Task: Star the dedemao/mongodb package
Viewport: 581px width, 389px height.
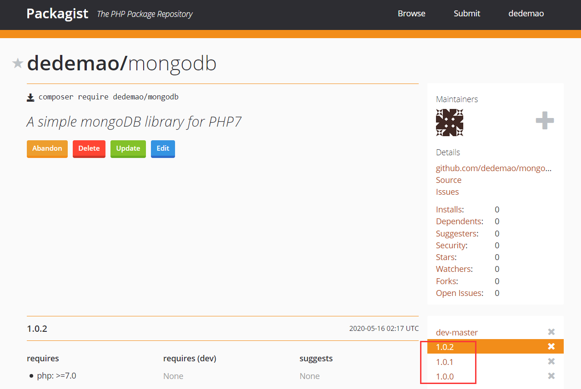Action: coord(18,63)
